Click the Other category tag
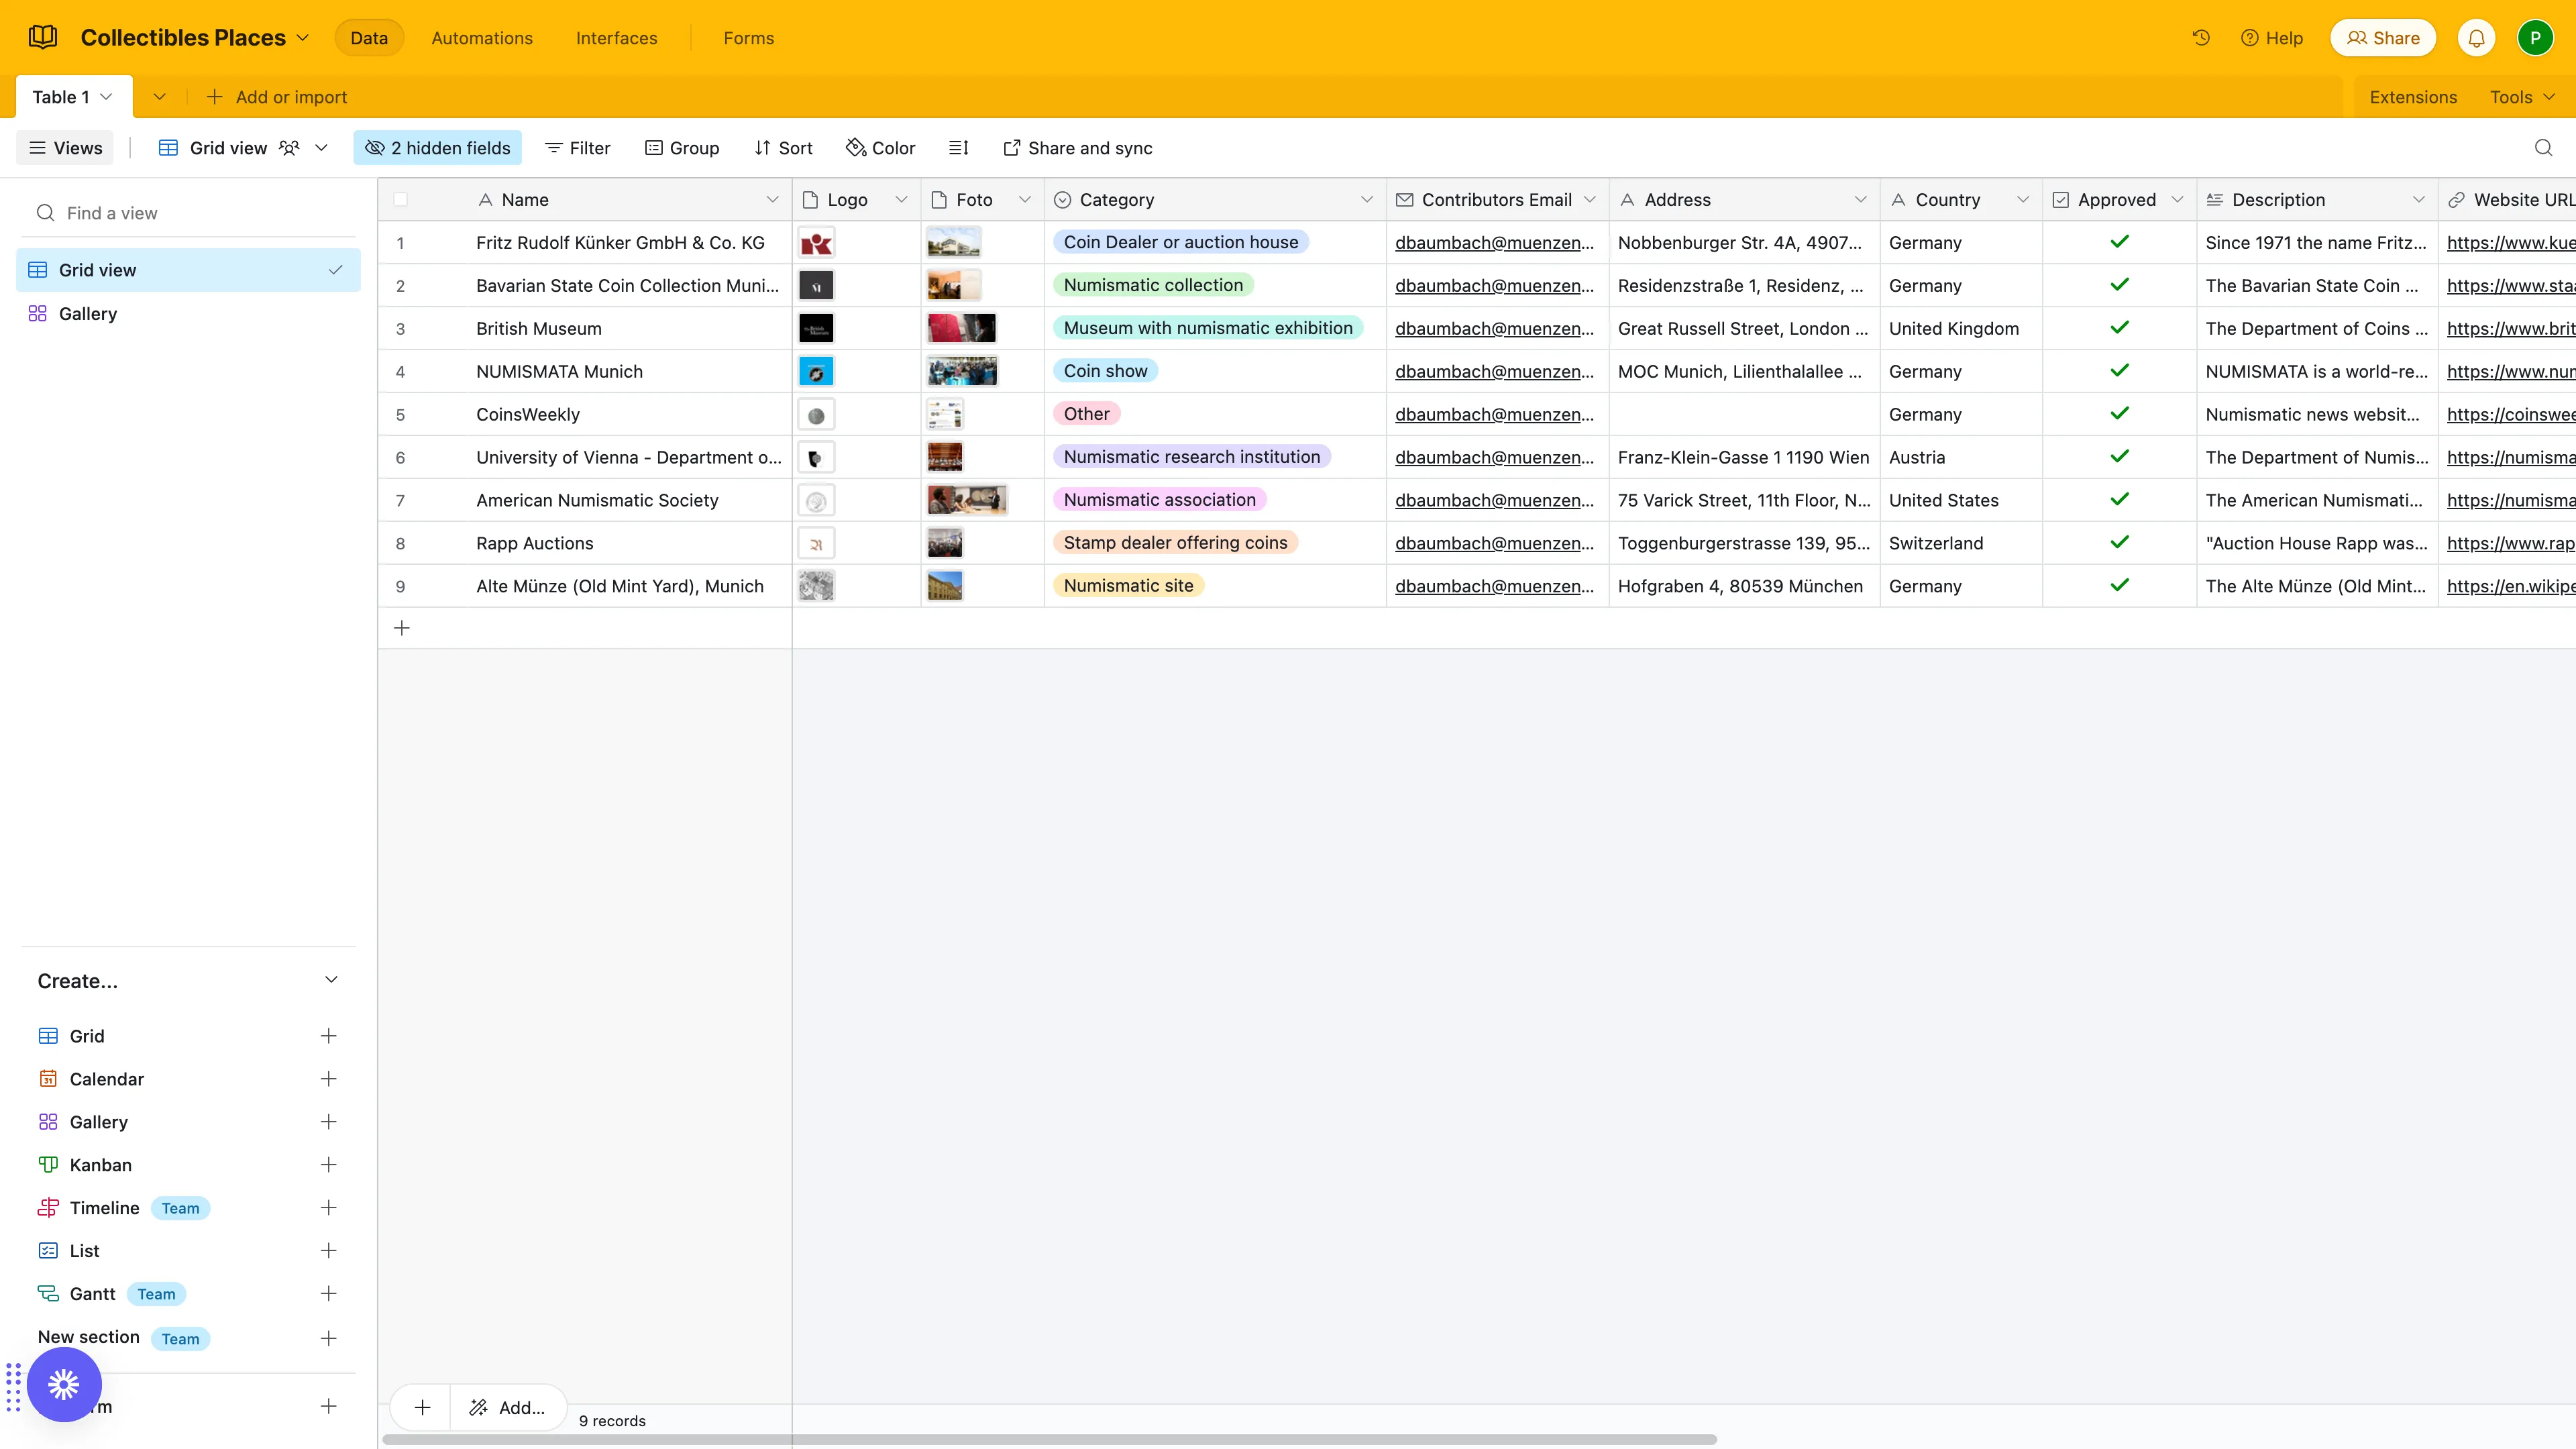This screenshot has height=1449, width=2576. point(1086,414)
